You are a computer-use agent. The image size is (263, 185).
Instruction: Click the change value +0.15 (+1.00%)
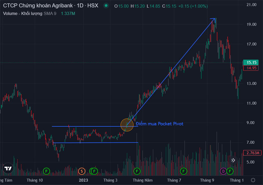coord(193,6)
